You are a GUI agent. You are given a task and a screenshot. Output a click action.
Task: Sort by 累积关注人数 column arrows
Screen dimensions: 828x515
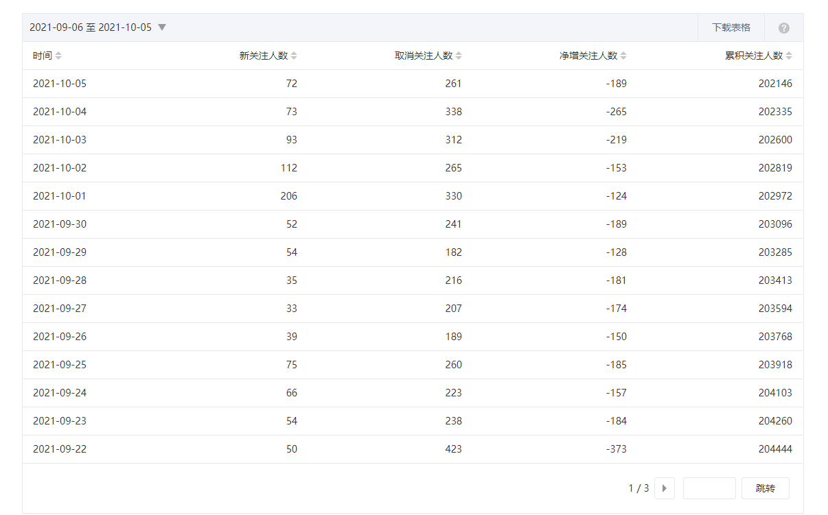(x=789, y=56)
